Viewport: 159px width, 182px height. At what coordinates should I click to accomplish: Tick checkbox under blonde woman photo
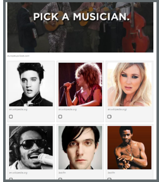click(x=109, y=117)
